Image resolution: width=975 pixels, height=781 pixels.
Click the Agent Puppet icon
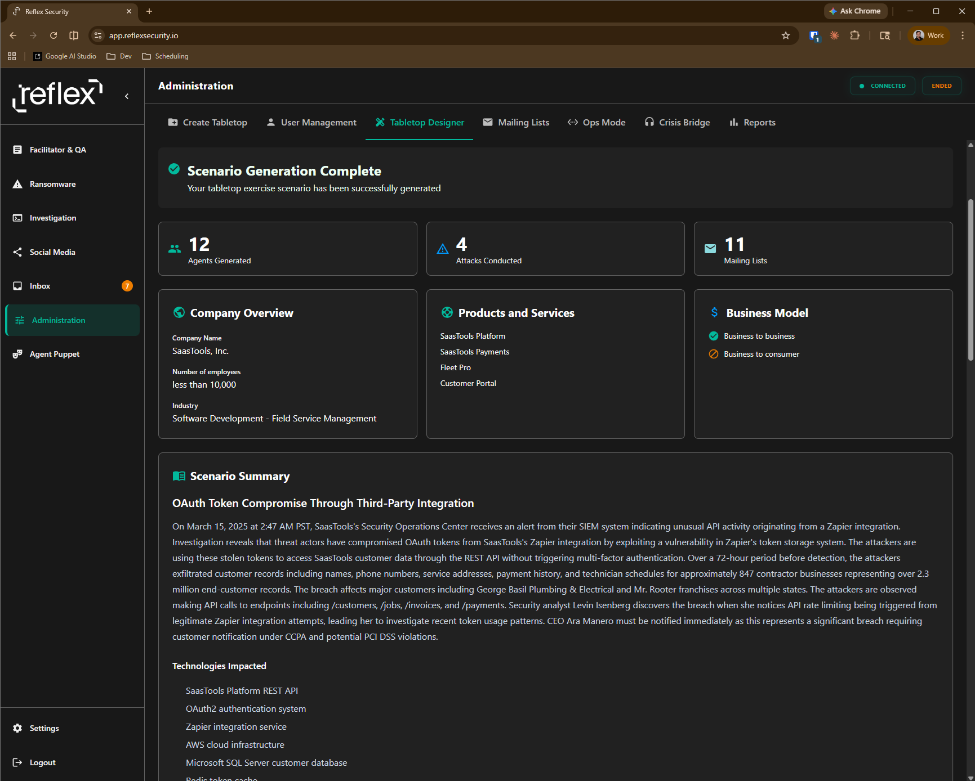[x=17, y=354]
